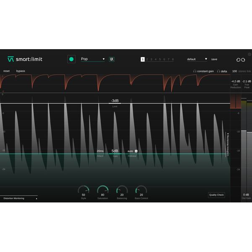Click the settings gear icon at top right
The width and height of the screenshot is (252, 252).
249,54
